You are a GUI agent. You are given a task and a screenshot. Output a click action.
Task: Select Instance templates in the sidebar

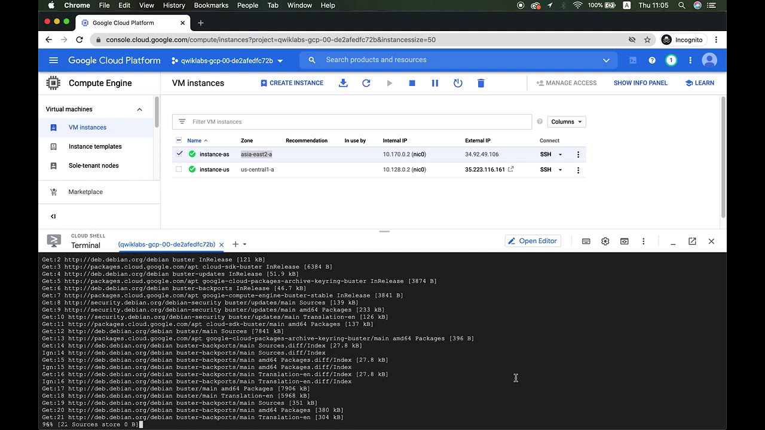pyautogui.click(x=95, y=146)
